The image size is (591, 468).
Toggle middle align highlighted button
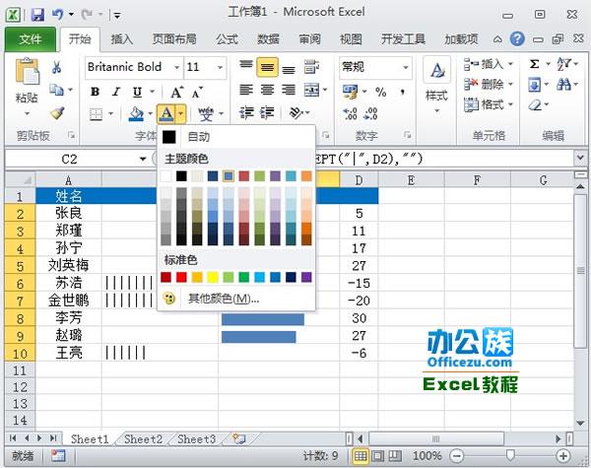(267, 67)
